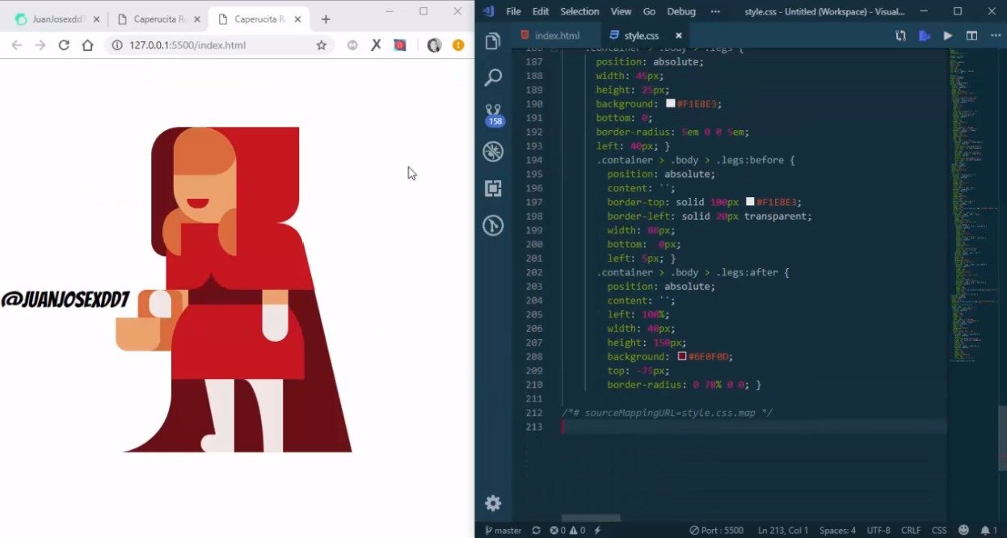Close the JuanJosexdd Chrome tab
The height and width of the screenshot is (538, 1007).
click(96, 19)
